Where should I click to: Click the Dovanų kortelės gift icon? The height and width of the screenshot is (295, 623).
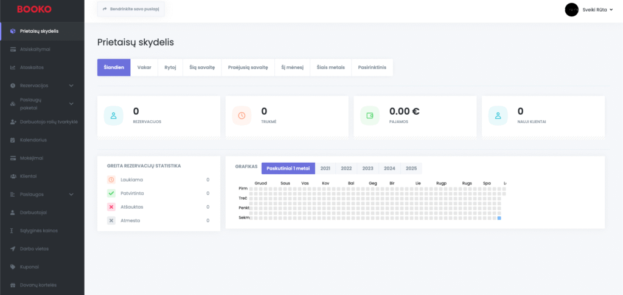coord(13,285)
